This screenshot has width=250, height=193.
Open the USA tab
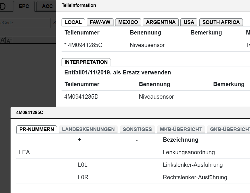[x=189, y=22]
